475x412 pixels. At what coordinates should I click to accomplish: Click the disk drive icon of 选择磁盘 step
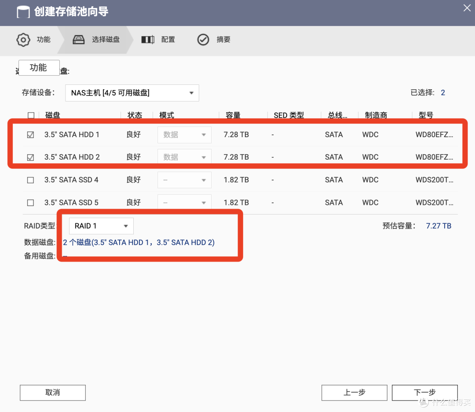tap(78, 40)
